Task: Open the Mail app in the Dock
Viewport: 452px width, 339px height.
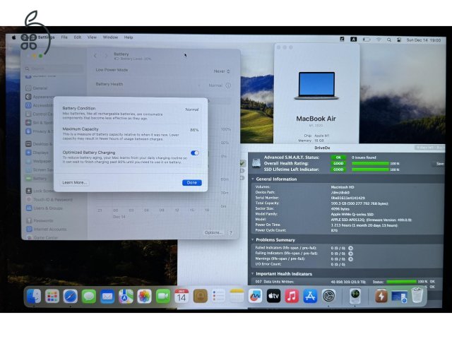Action: point(107,296)
